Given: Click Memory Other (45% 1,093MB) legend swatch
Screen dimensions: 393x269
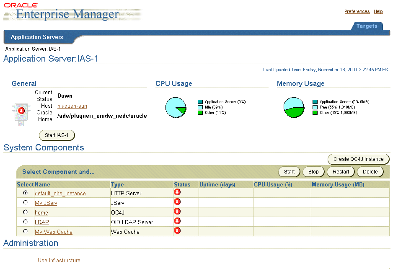Looking at the screenshot, I should tap(315, 113).
